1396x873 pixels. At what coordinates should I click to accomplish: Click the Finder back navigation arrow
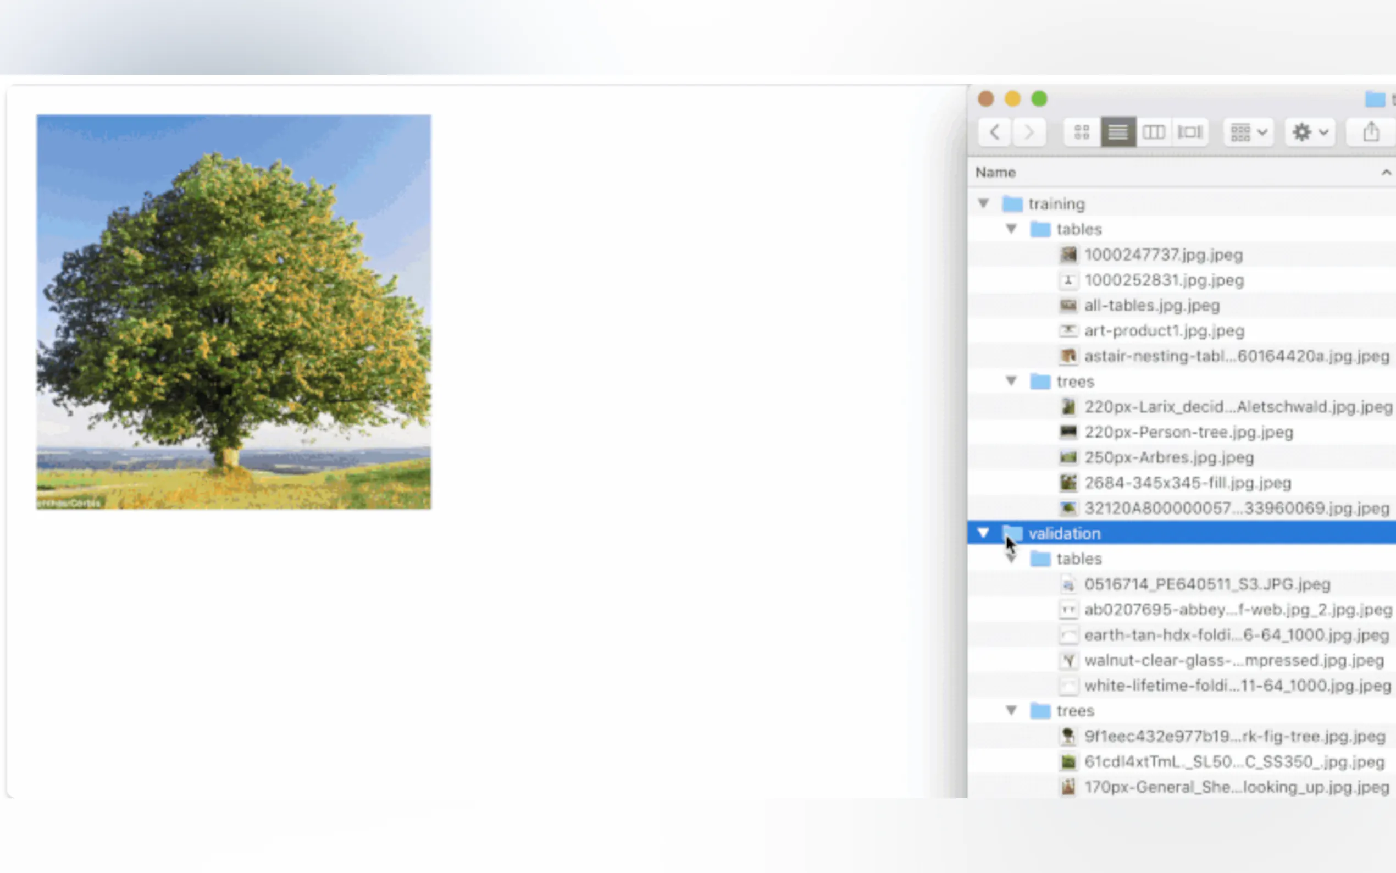(x=994, y=132)
